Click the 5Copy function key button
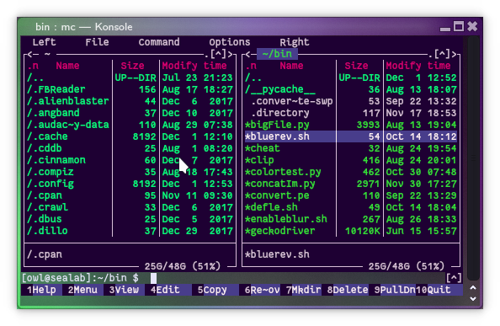 (212, 290)
